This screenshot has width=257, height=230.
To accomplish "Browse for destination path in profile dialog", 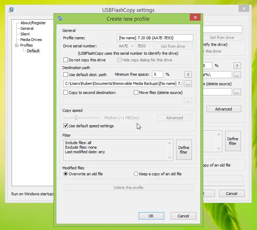I will tap(188, 84).
